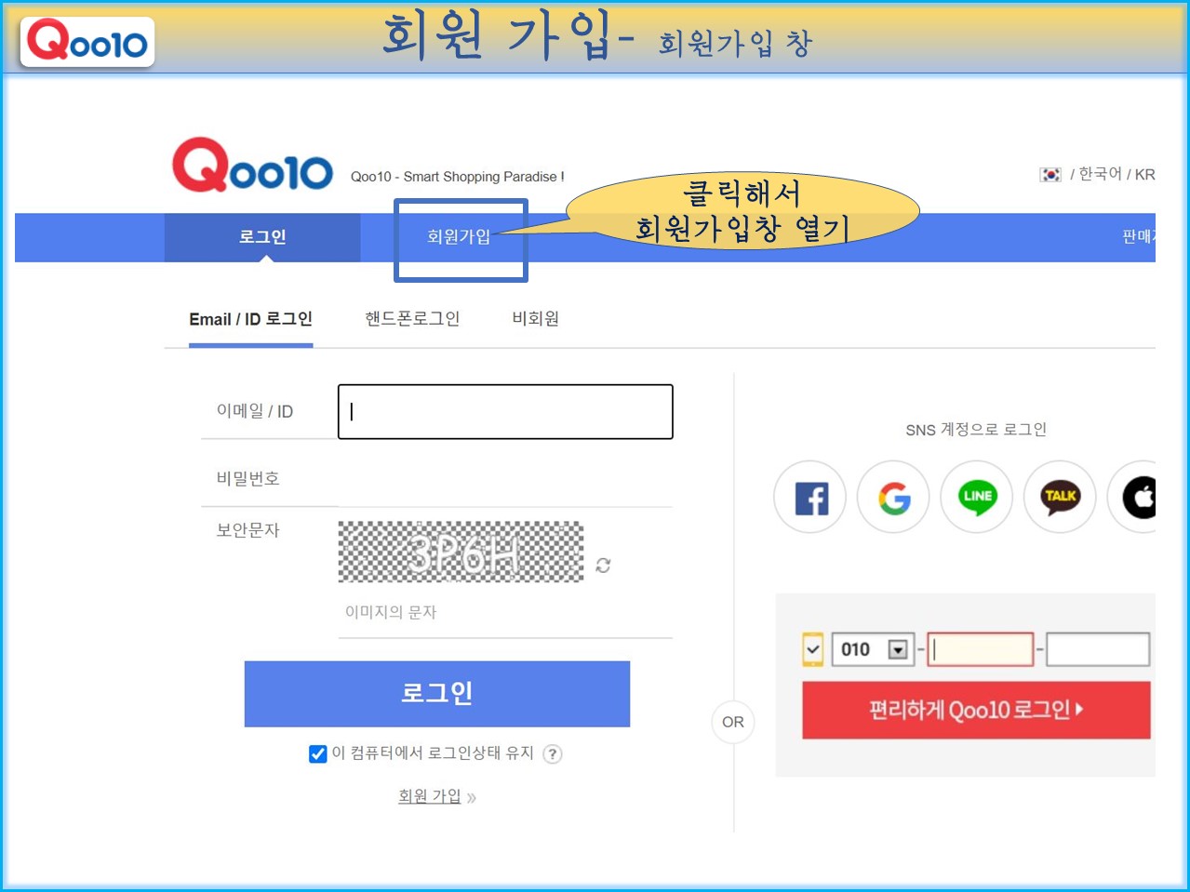
Task: Sign in with the Facebook icon
Action: click(x=810, y=498)
